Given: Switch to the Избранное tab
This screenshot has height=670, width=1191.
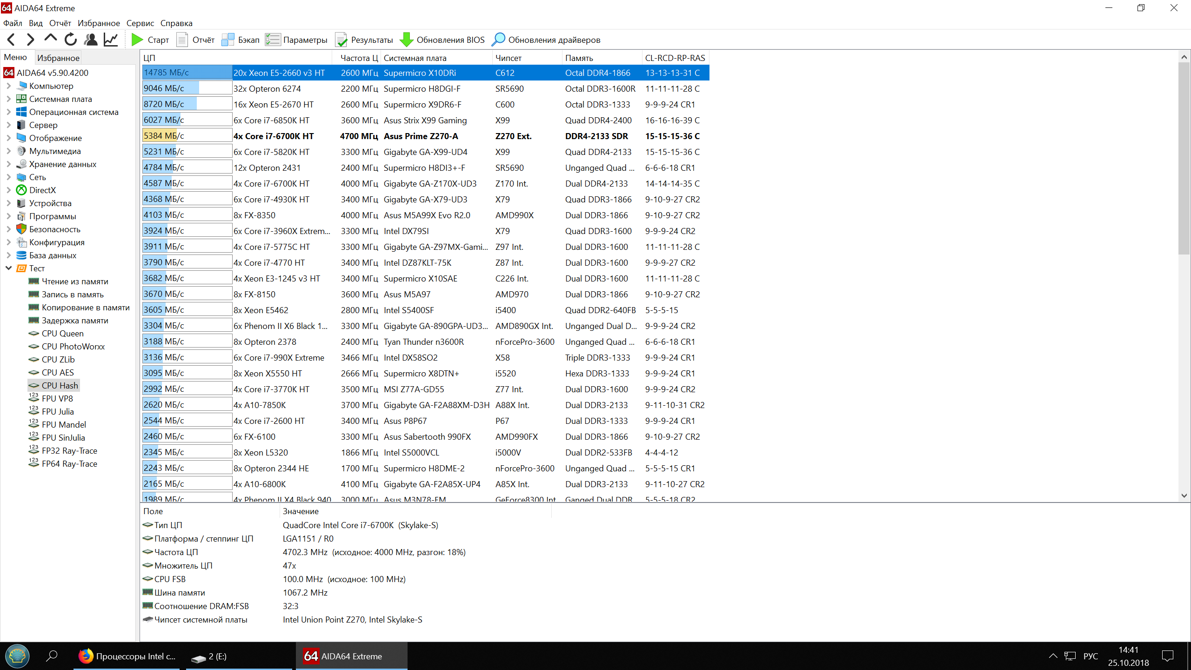Looking at the screenshot, I should pyautogui.click(x=58, y=58).
